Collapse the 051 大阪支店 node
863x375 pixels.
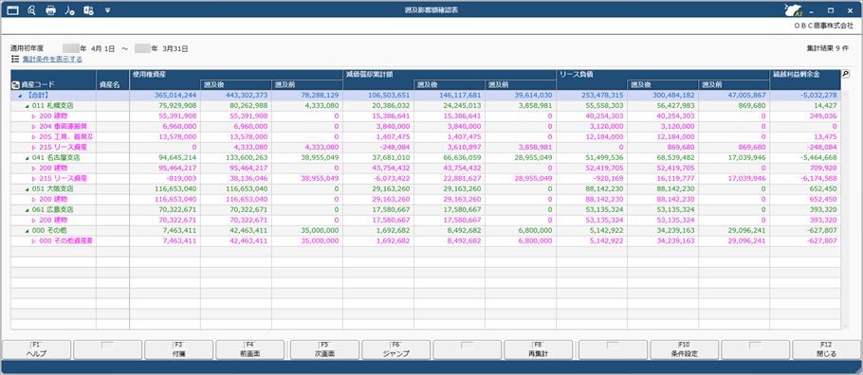(27, 188)
